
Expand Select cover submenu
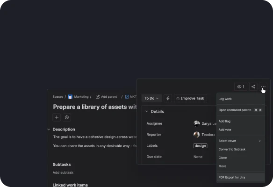(x=241, y=141)
